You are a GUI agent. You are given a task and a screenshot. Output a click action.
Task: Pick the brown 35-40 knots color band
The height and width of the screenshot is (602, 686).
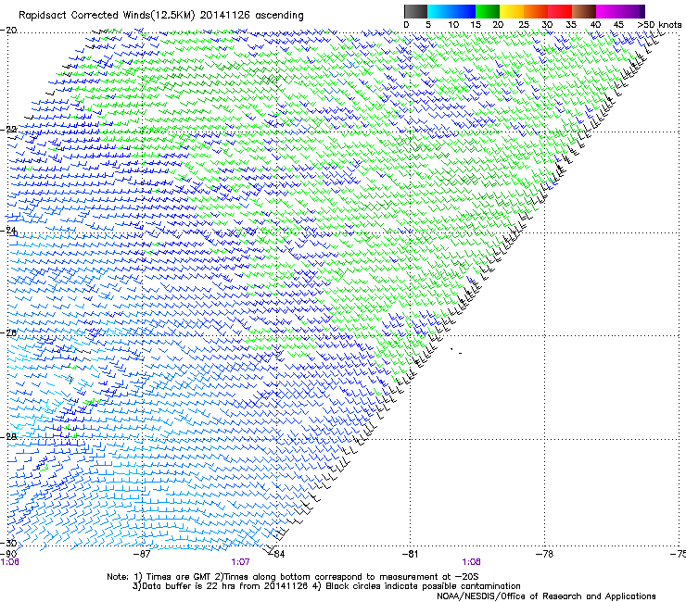(x=584, y=11)
